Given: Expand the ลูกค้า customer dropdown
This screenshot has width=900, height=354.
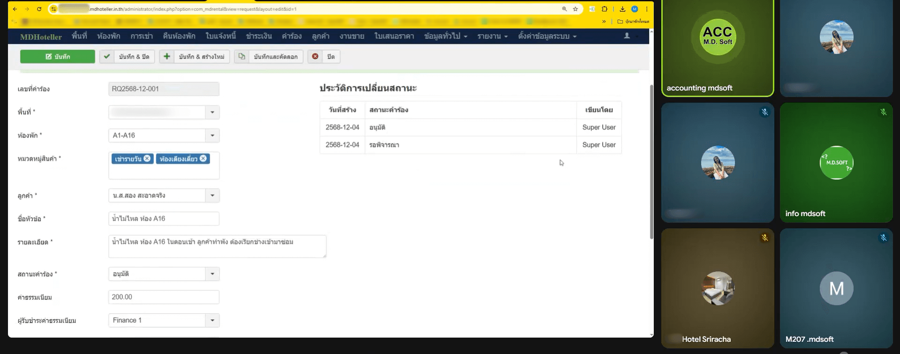Looking at the screenshot, I should [212, 196].
